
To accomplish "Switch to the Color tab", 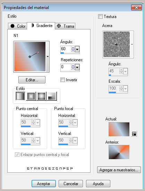I will (18, 26).
